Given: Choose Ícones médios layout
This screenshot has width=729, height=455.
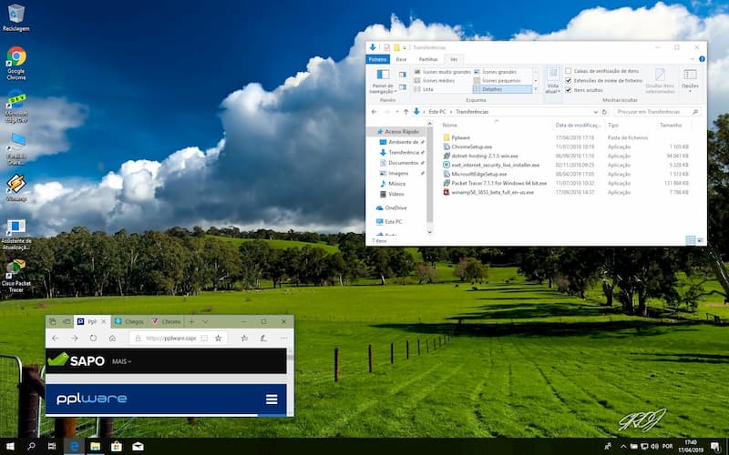Looking at the screenshot, I should pos(436,80).
